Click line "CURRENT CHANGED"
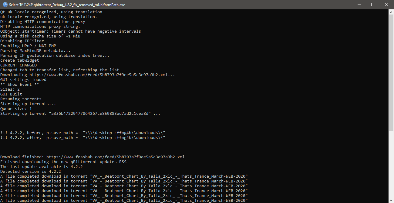This screenshot has width=394, height=203. (19, 65)
